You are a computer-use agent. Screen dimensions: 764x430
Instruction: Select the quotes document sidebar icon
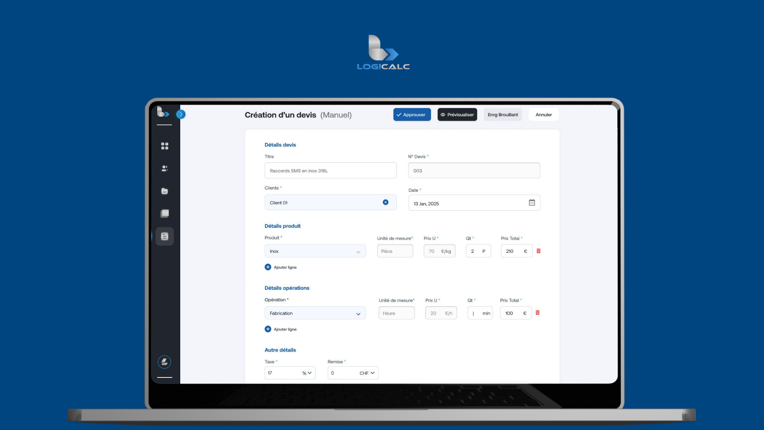pos(164,236)
